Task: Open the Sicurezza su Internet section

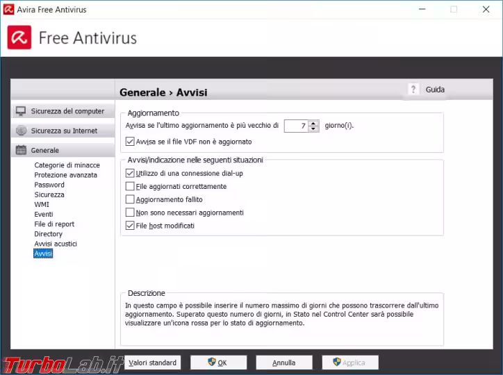Action: tap(64, 131)
